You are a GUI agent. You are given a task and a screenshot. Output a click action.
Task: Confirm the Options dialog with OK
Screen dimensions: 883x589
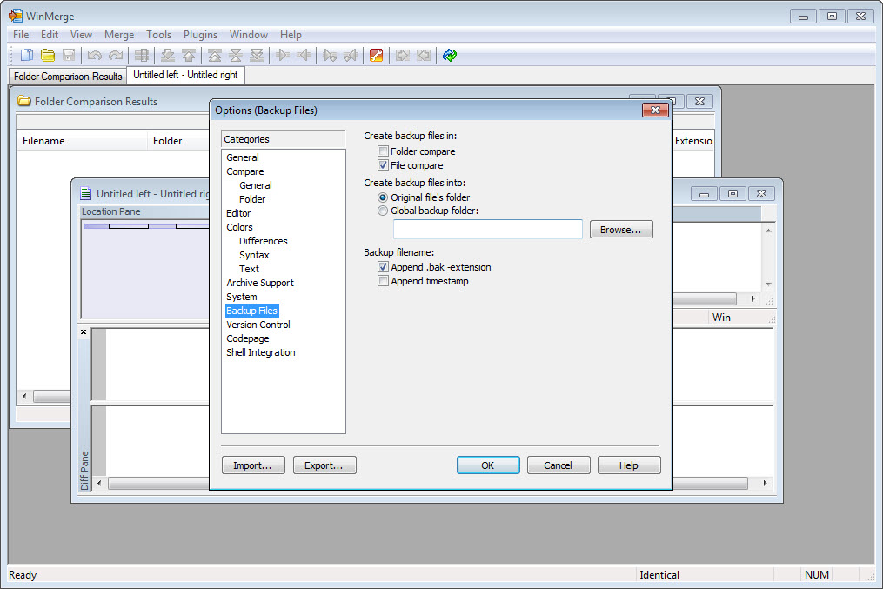click(x=488, y=465)
